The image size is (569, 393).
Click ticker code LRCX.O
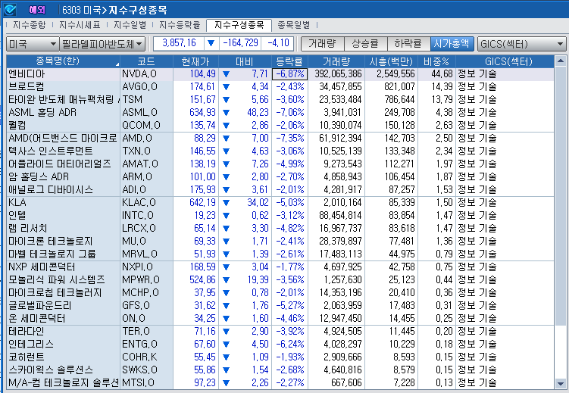139,229
